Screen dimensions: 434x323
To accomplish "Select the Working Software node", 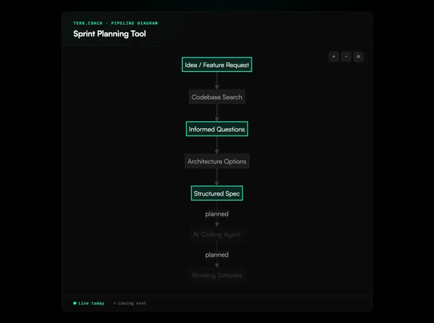I will [x=217, y=275].
